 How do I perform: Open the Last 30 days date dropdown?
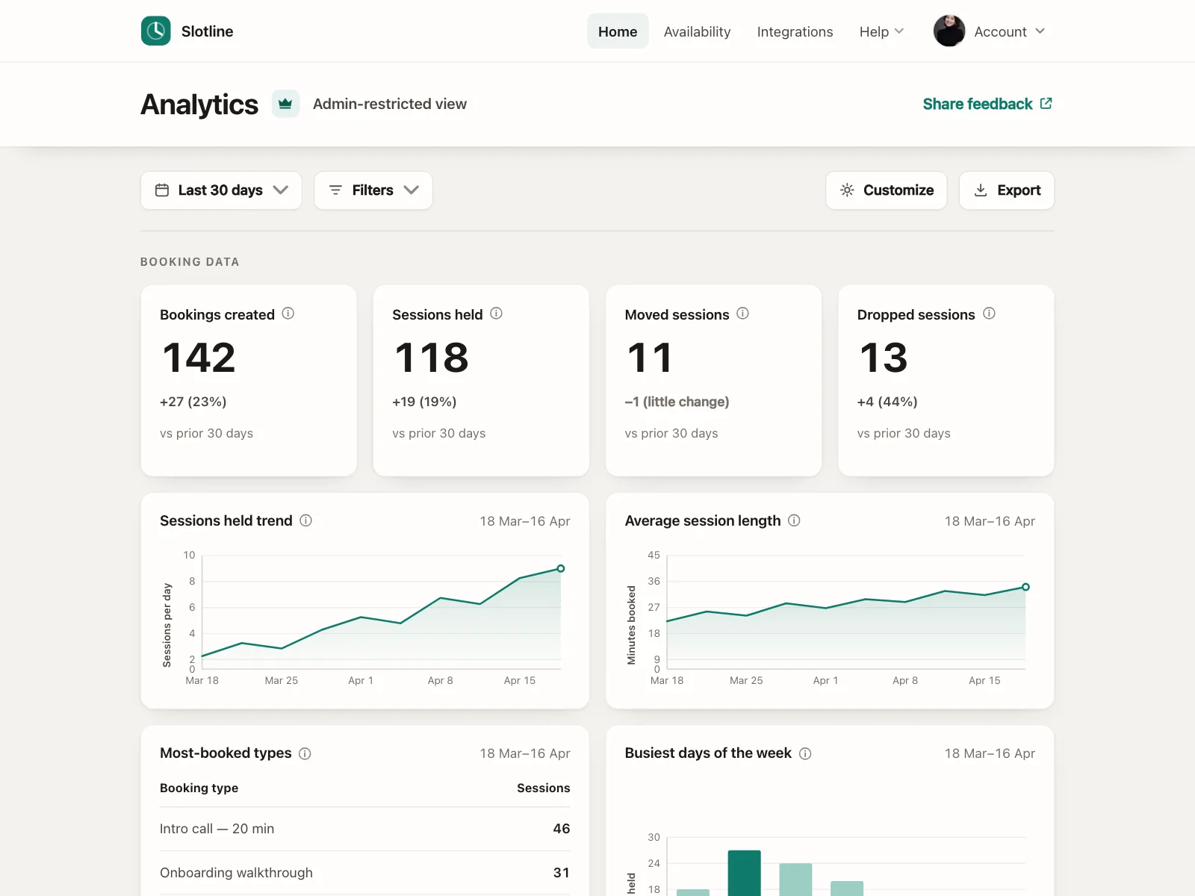tap(221, 190)
